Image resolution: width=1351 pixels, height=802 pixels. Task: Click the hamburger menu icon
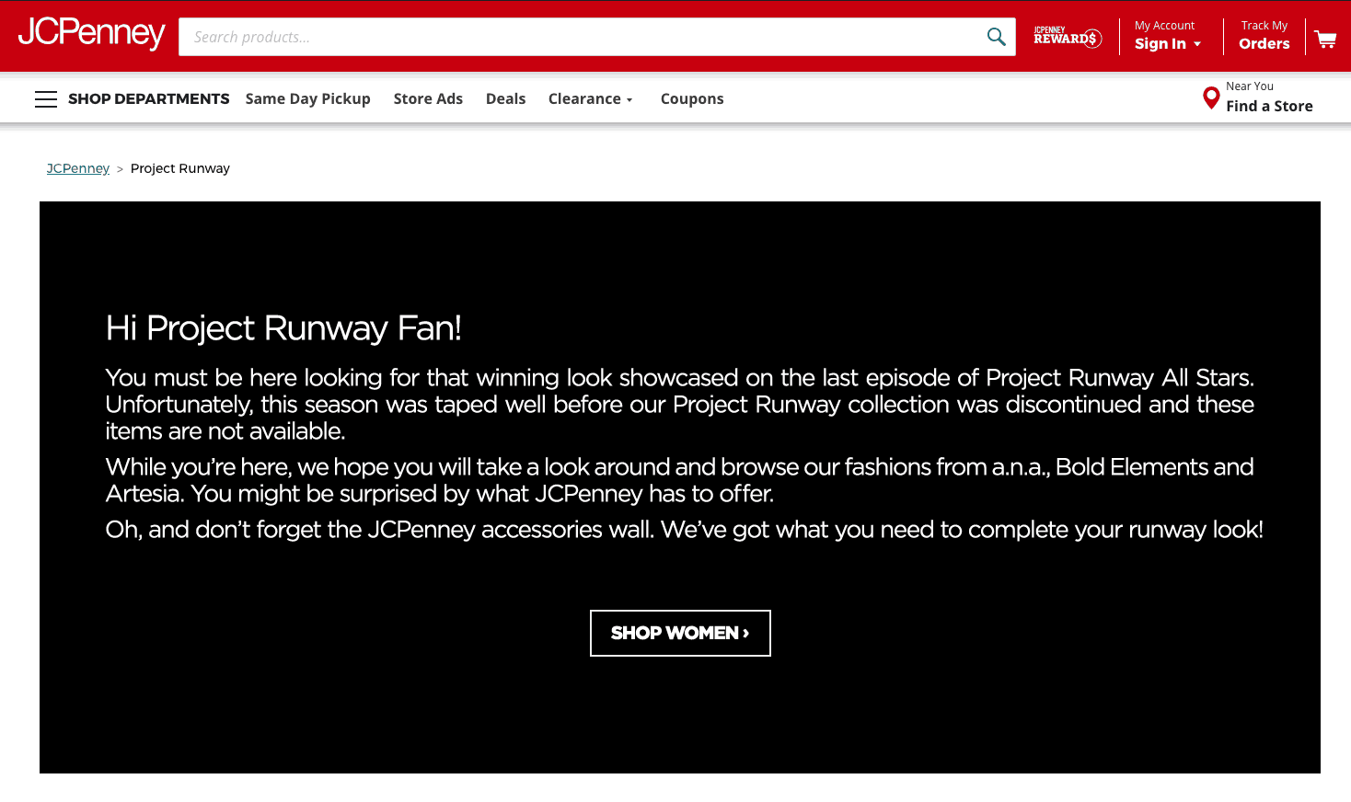click(46, 99)
